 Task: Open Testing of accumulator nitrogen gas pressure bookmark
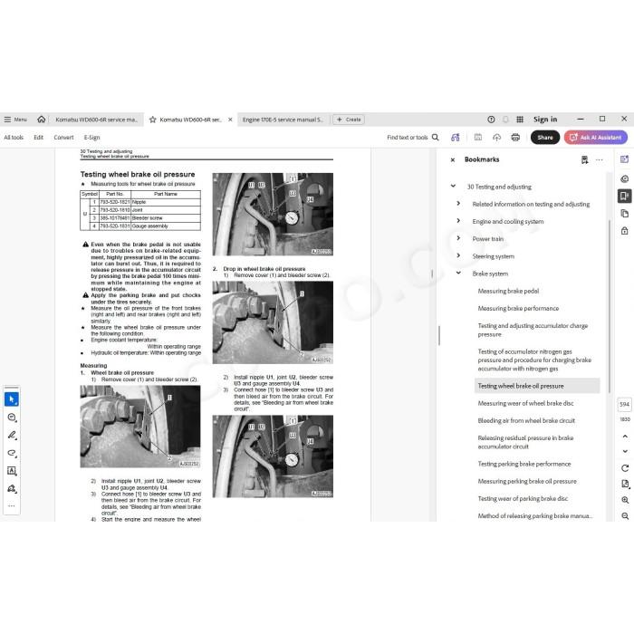pos(534,360)
